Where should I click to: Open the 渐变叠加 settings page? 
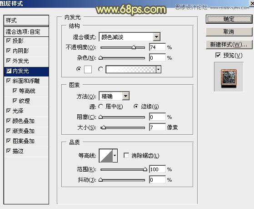24,131
